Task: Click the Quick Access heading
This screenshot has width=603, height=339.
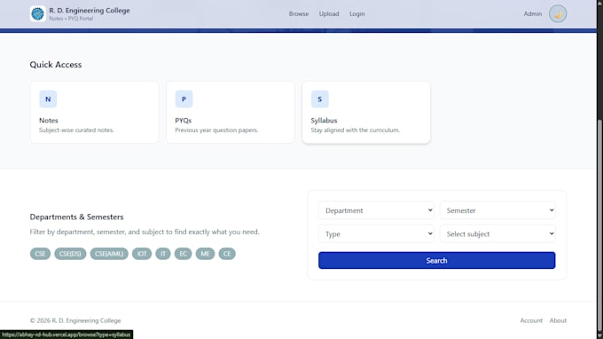Action: pyautogui.click(x=56, y=65)
